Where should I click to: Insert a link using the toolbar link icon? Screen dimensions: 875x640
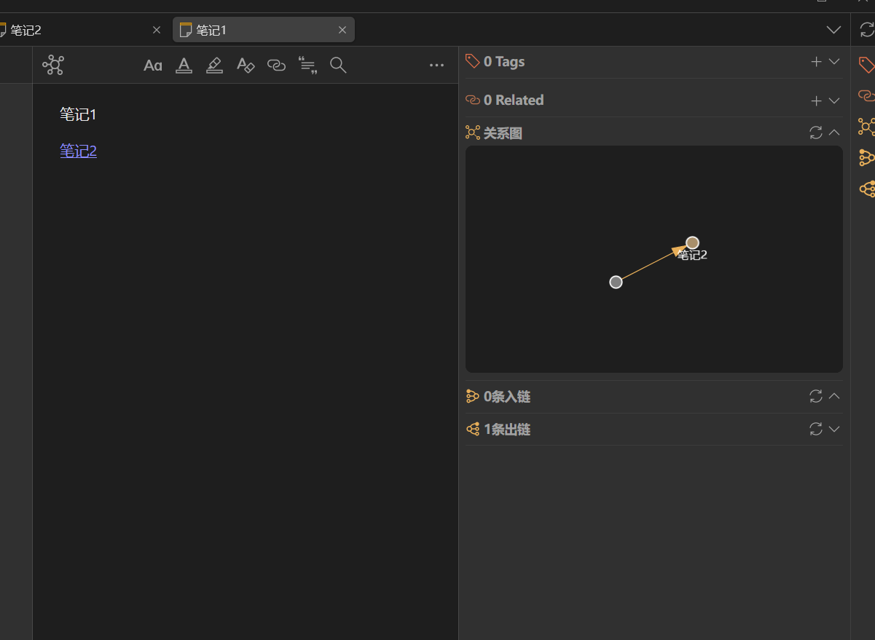click(x=276, y=66)
